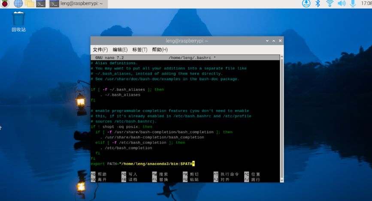The image size is (372, 201).
Task: Click the line '# Alias definitions.'
Action: pyautogui.click(x=114, y=63)
